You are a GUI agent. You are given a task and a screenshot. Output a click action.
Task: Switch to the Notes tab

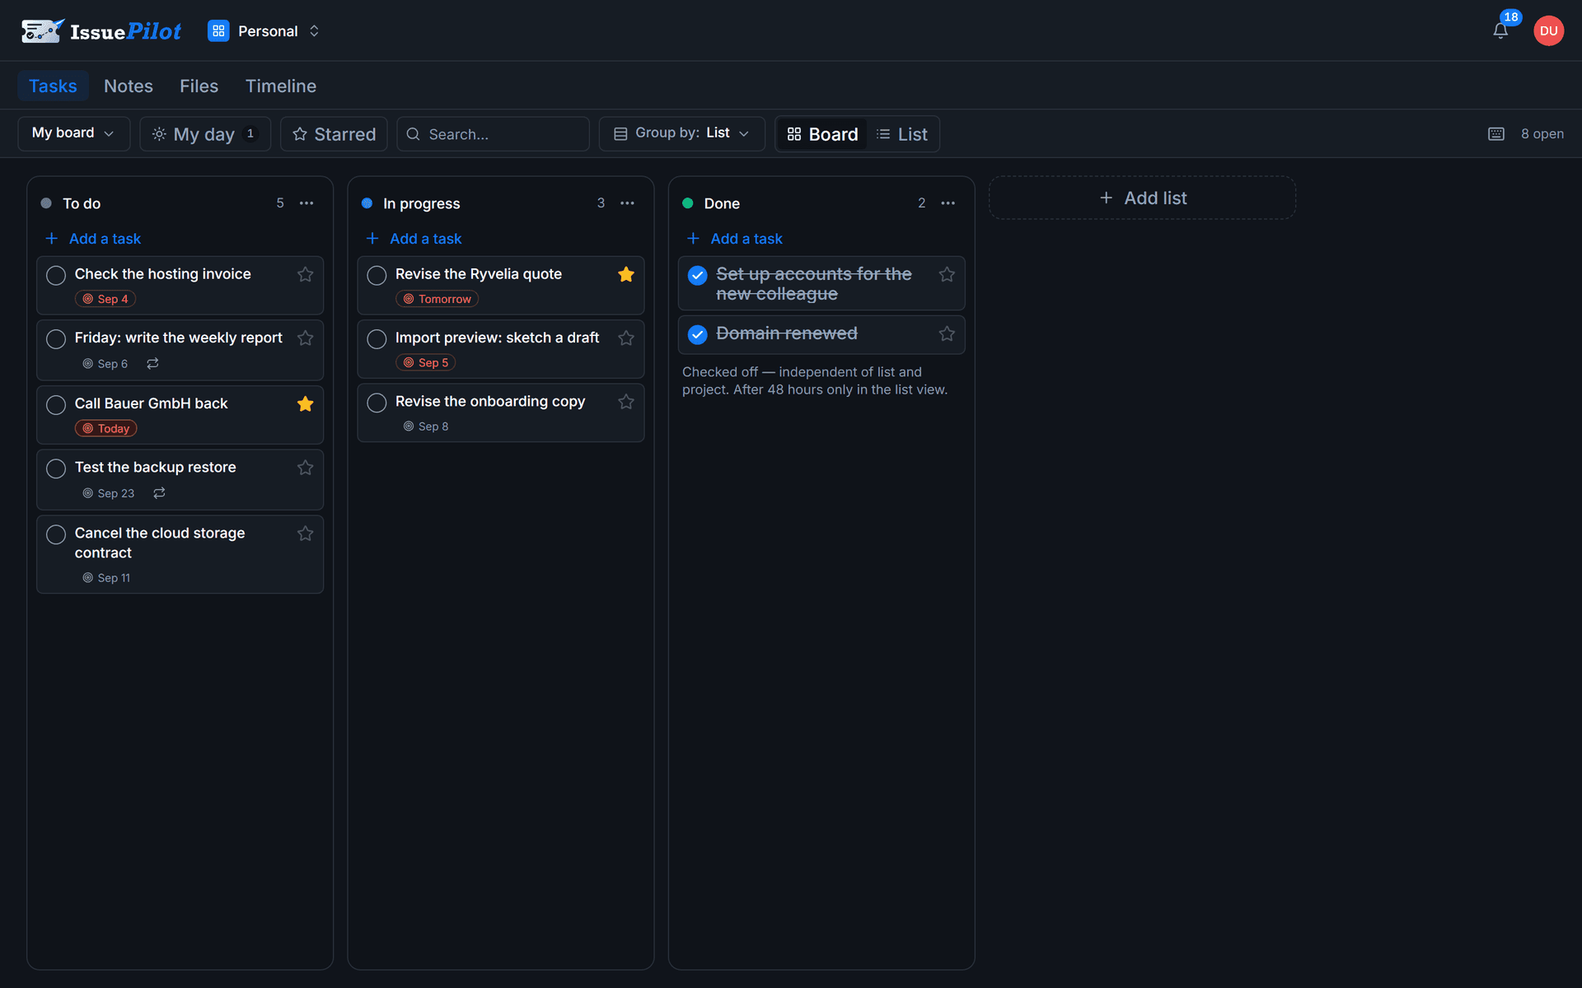point(129,86)
